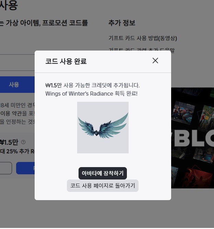Click the ₩1.5만 balance amount on page
Image resolution: width=214 pixels, height=229 pixels.
click(9, 142)
